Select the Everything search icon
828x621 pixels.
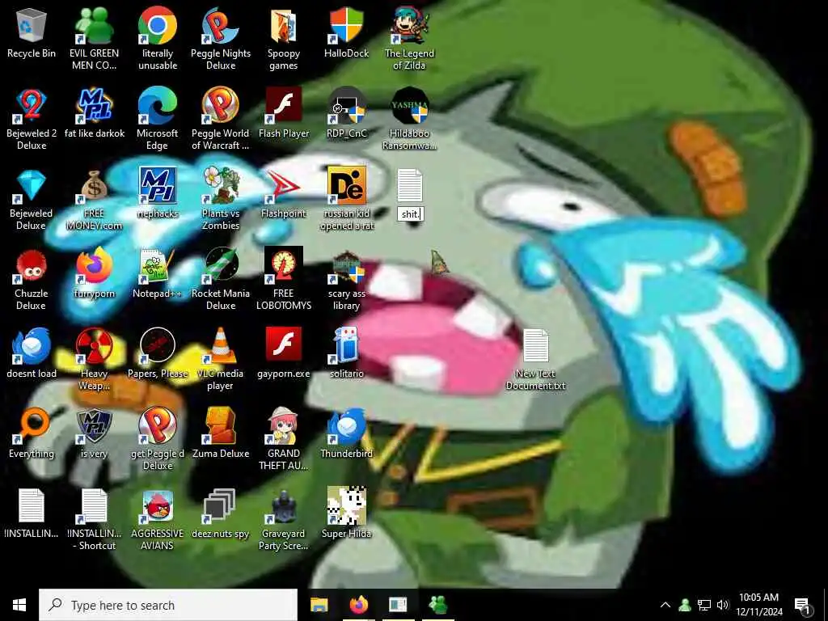pyautogui.click(x=32, y=425)
